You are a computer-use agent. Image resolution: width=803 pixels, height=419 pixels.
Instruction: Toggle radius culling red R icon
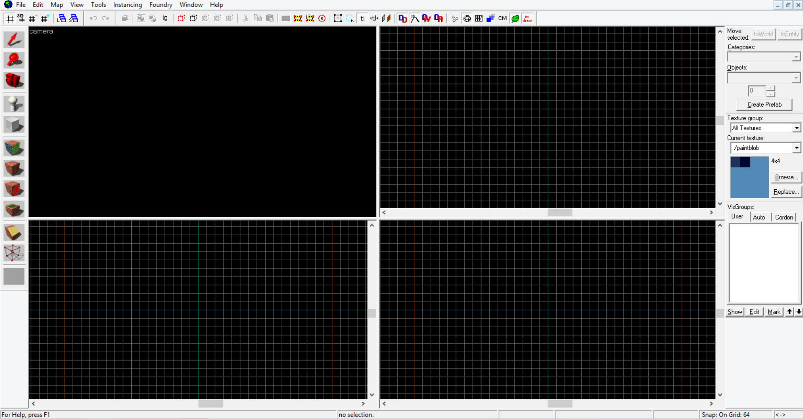tap(322, 18)
